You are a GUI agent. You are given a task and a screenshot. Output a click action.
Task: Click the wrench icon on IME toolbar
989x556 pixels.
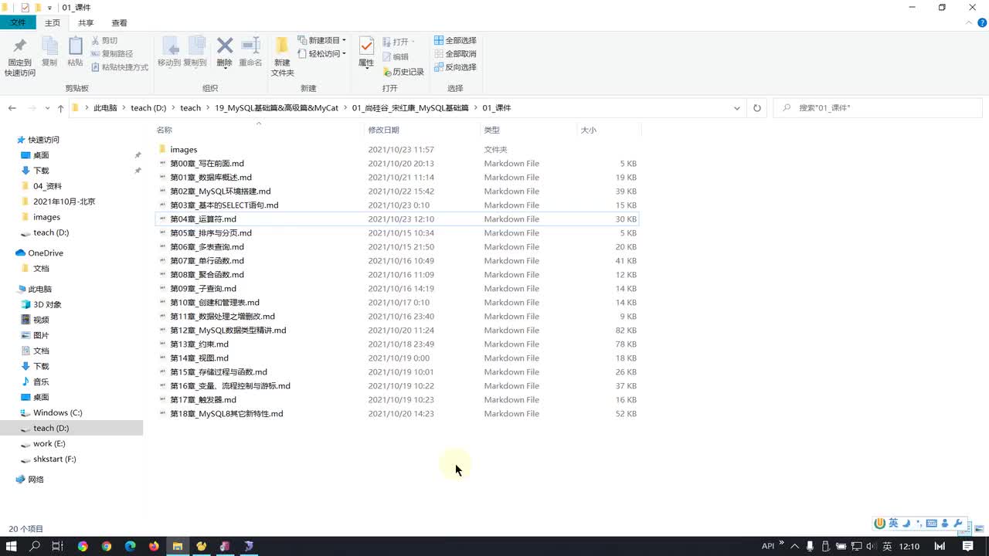958,524
